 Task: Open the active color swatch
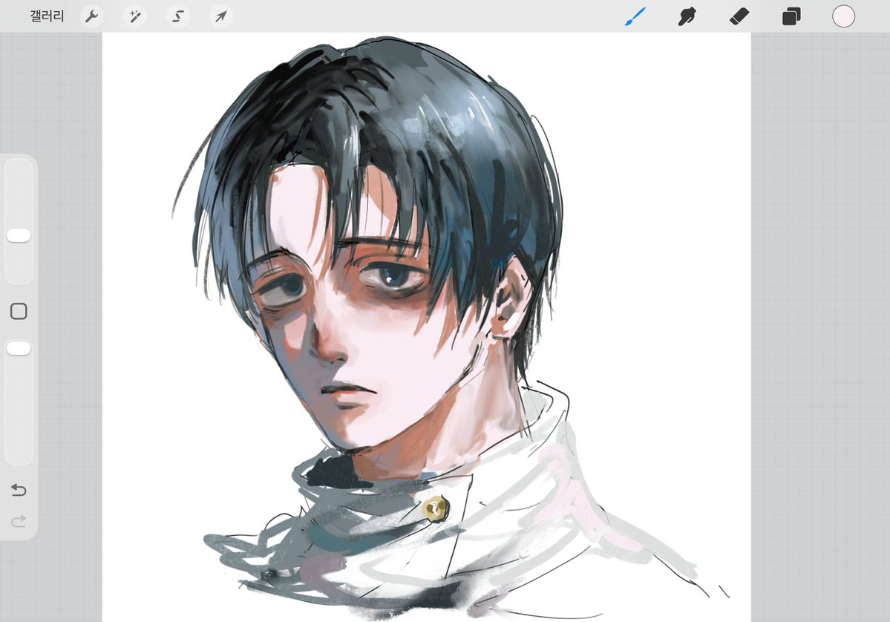coord(843,16)
